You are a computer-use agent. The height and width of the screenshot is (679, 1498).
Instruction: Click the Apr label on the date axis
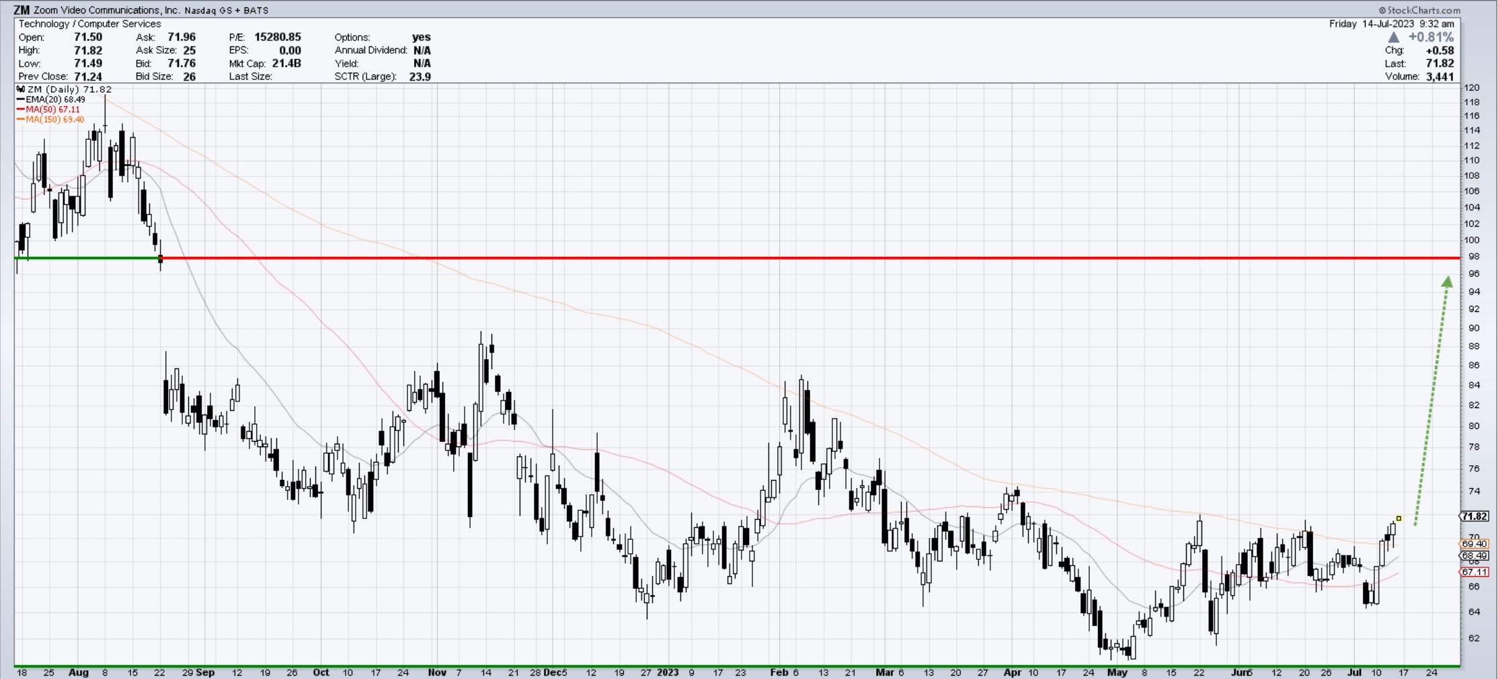coord(1012,672)
